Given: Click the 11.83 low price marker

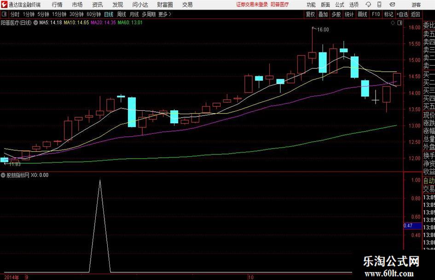Looking at the screenshot, I should tap(15, 164).
